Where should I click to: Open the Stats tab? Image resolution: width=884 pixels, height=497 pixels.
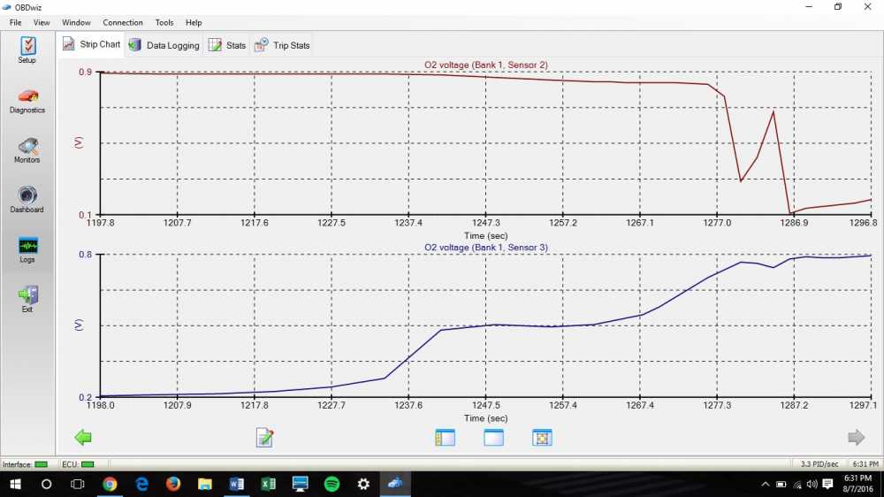[226, 45]
